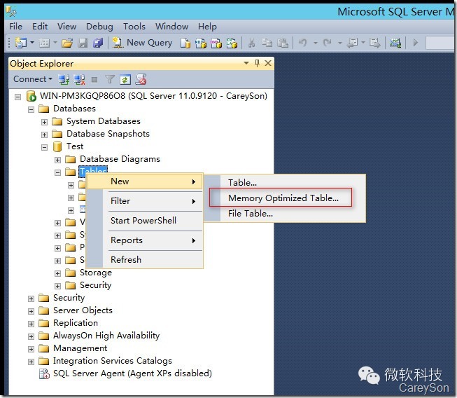Image resolution: width=457 pixels, height=398 pixels.
Task: Open the View menu
Action: pyautogui.click(x=66, y=27)
